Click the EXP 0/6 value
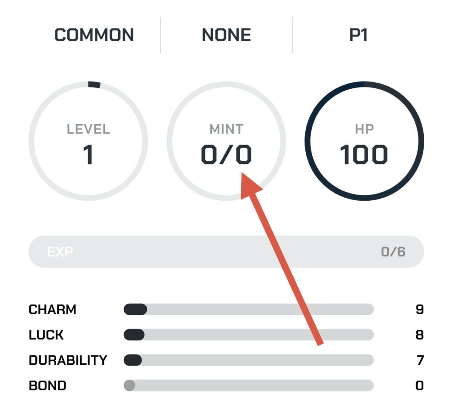The image size is (453, 416). [393, 252]
